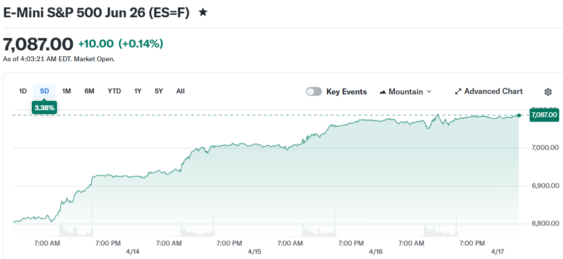Image resolution: width=563 pixels, height=259 pixels.
Task: Toggle the Key Events switch
Action: [314, 92]
